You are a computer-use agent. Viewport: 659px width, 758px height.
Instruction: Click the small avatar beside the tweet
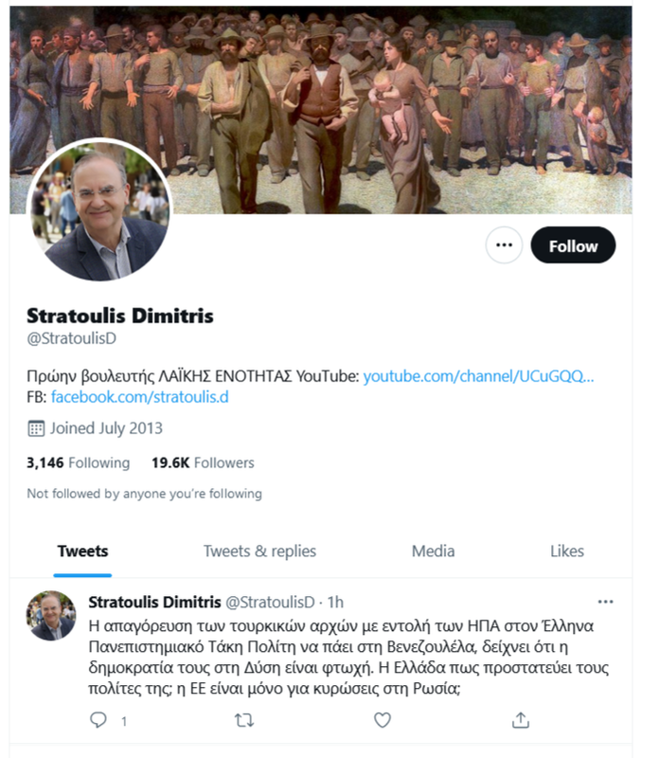click(51, 615)
